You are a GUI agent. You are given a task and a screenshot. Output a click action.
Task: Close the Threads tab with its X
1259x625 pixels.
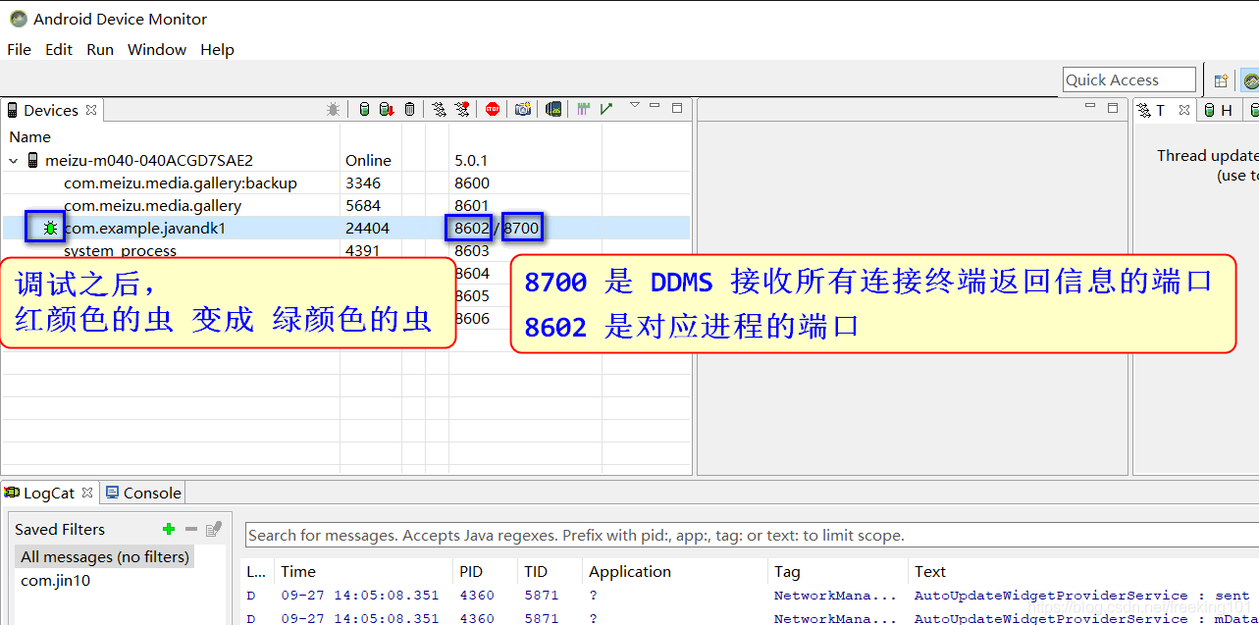(1184, 110)
